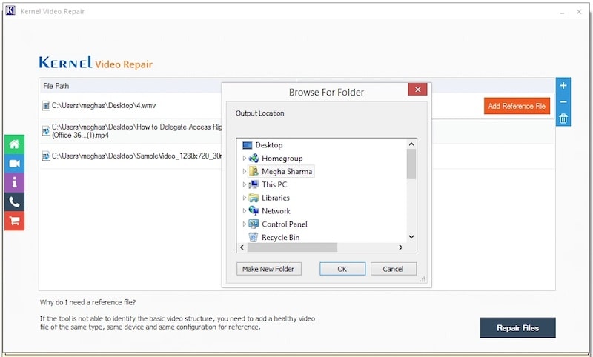Viewport: 593px width, 357px height.
Task: Click folder tree scroll down arrow
Action: (x=411, y=237)
